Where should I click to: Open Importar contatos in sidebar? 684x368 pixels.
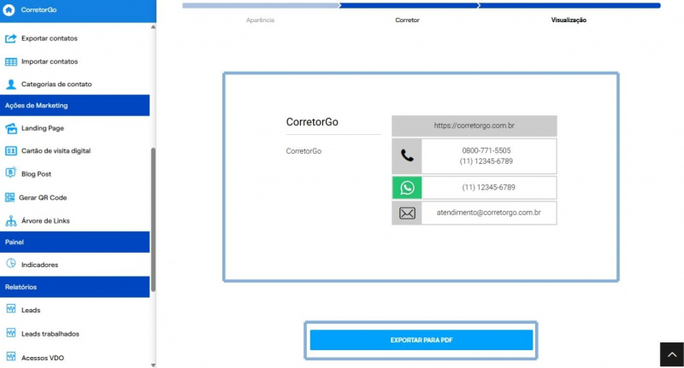click(x=50, y=61)
